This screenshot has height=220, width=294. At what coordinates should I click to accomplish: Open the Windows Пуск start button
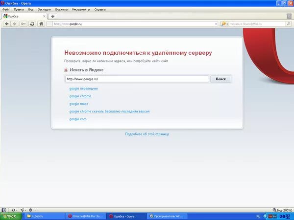click(x=11, y=217)
